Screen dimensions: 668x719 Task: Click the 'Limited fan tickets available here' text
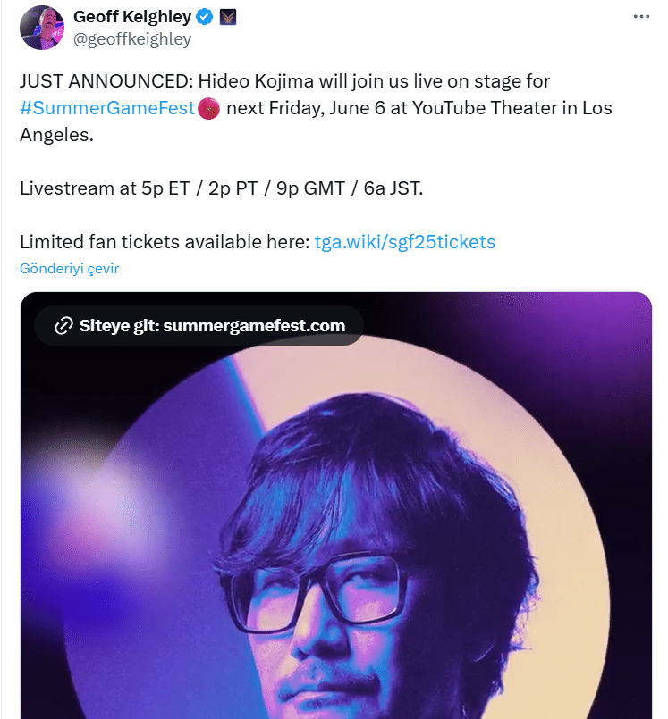coord(165,241)
